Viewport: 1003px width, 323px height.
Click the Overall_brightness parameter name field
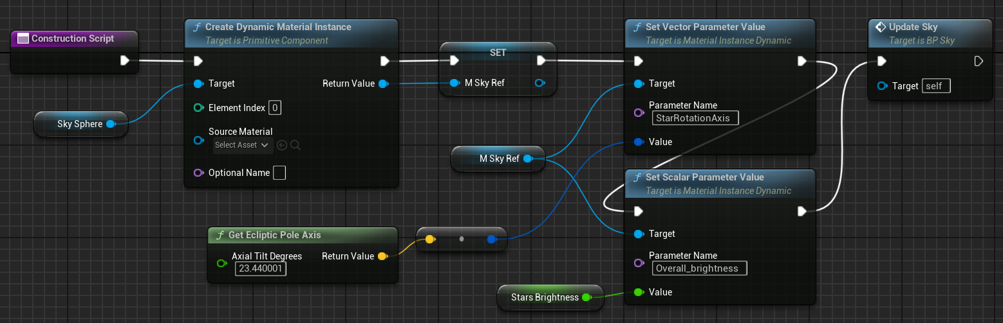699,268
